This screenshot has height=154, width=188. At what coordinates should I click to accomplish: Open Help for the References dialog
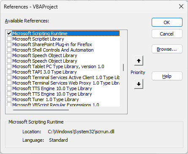coord(167,76)
